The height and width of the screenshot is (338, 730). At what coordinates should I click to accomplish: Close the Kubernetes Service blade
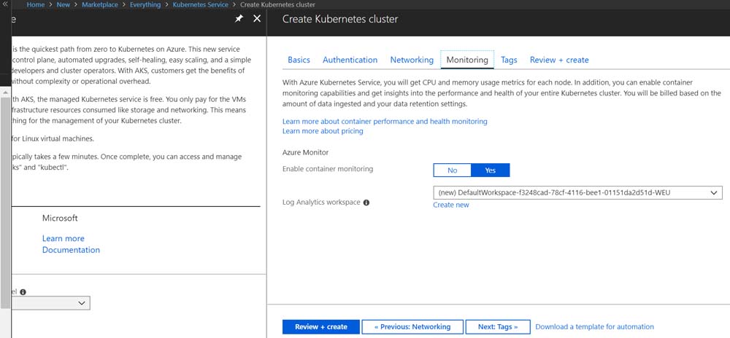coord(257,19)
